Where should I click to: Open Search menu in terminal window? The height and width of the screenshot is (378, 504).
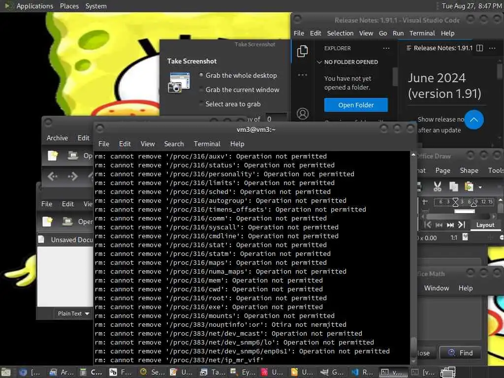174,144
